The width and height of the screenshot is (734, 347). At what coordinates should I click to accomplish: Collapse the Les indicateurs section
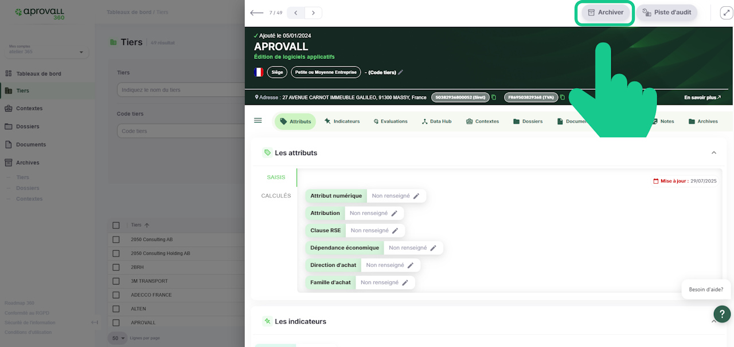[x=714, y=322]
